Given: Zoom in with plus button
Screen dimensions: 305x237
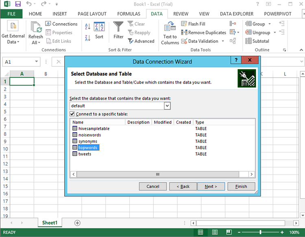Looking at the screenshot, I should pos(282,233).
